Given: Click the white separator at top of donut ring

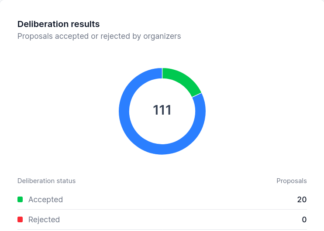Looking at the screenshot, I should 162,73.
